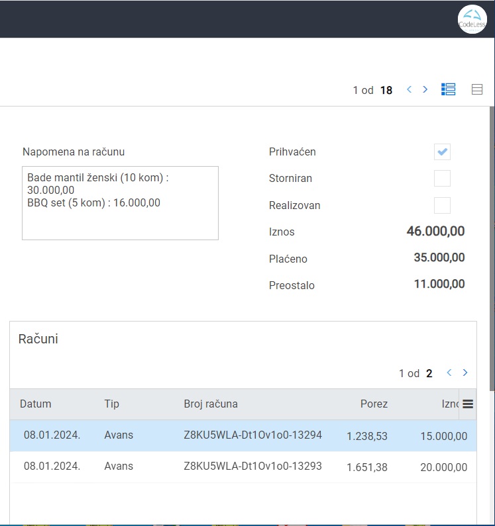Switch to detailed form view icon

click(449, 89)
